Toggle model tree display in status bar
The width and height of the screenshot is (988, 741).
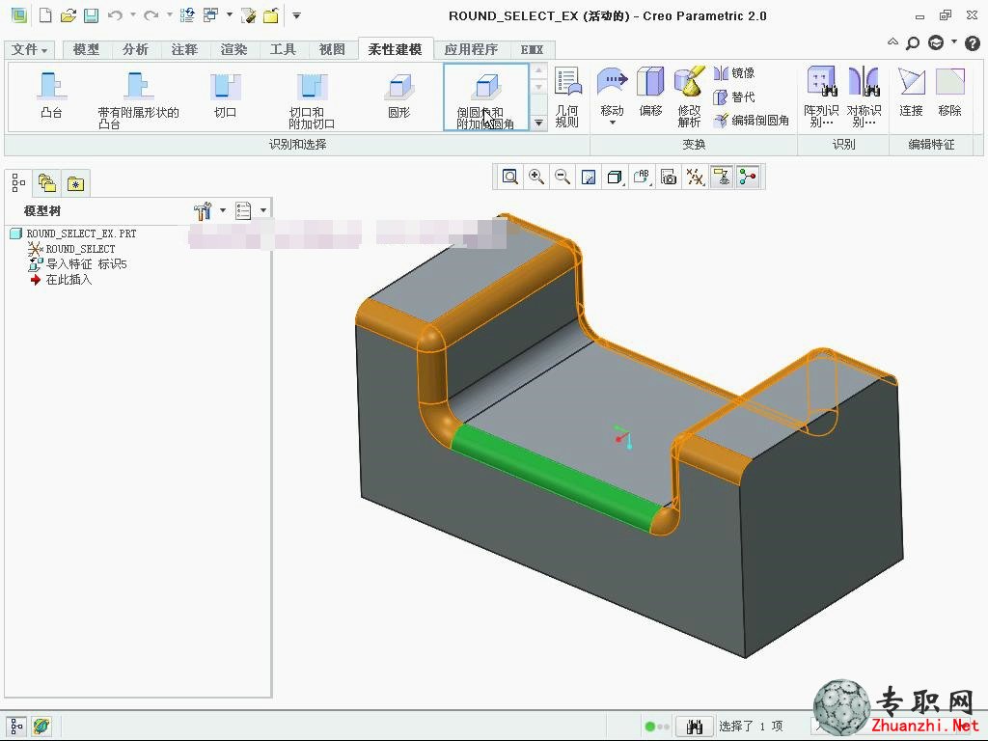[x=17, y=727]
